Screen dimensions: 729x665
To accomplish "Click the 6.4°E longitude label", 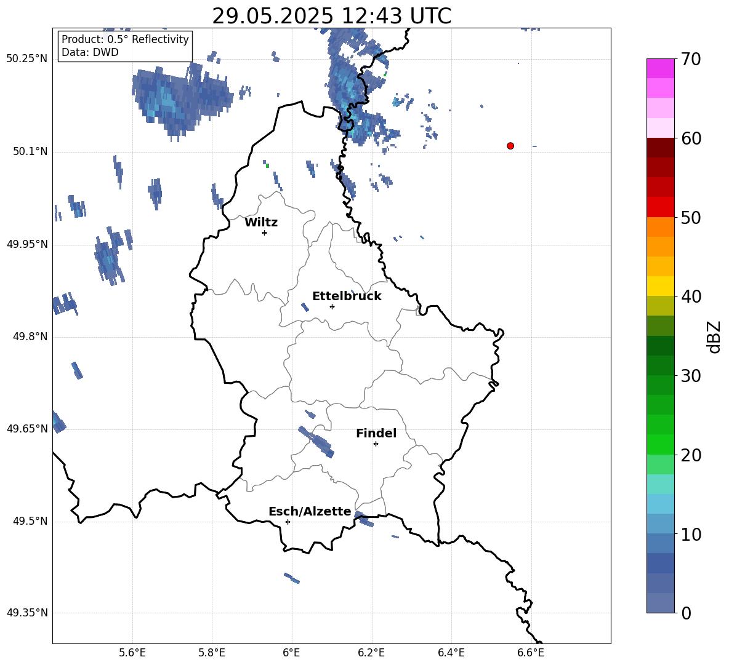I will click(451, 653).
